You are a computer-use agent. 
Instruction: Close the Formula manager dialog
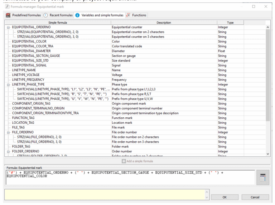tap(266, 6)
